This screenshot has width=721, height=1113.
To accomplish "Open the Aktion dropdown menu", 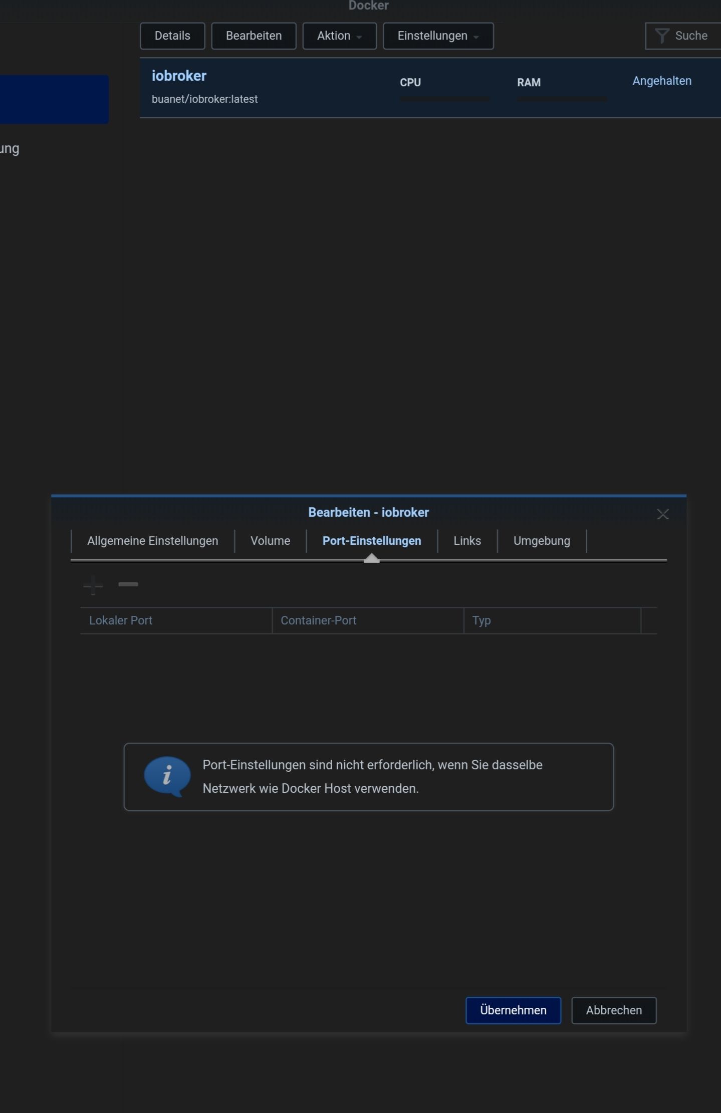I will coord(340,36).
